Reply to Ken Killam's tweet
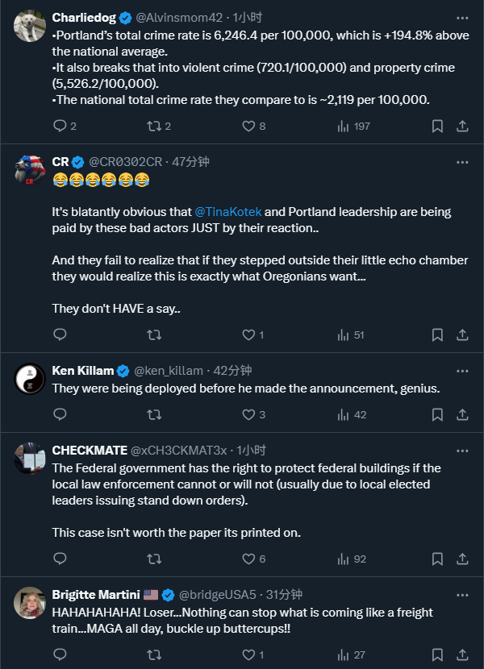This screenshot has height=669, width=484. (60, 414)
